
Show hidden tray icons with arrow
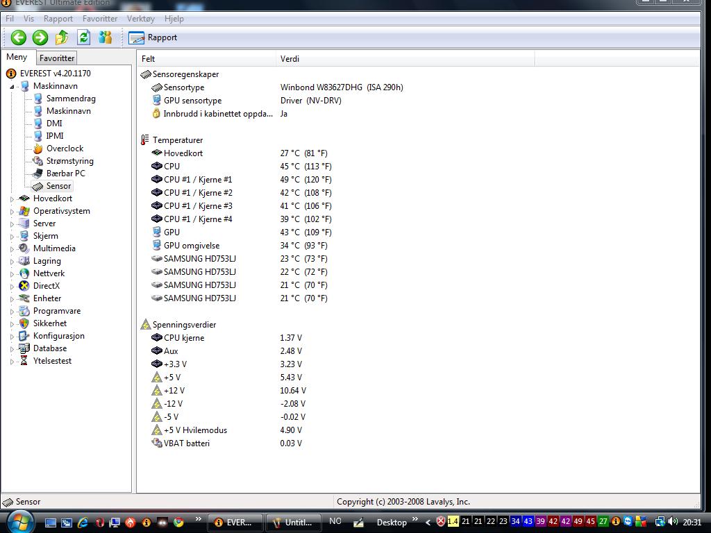428,522
